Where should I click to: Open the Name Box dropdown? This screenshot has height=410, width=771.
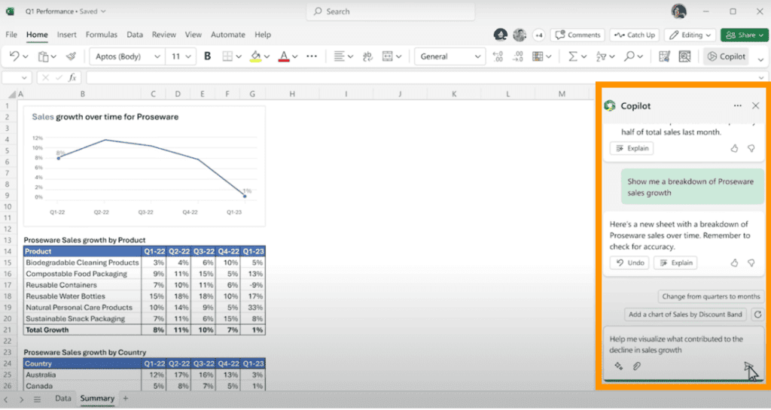point(24,77)
